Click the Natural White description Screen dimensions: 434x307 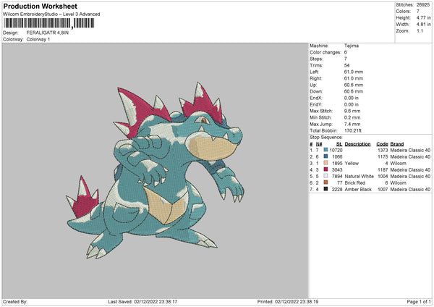(359, 177)
